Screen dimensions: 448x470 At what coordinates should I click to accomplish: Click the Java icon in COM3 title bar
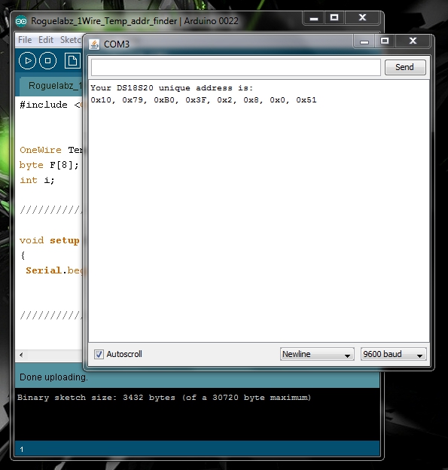94,44
